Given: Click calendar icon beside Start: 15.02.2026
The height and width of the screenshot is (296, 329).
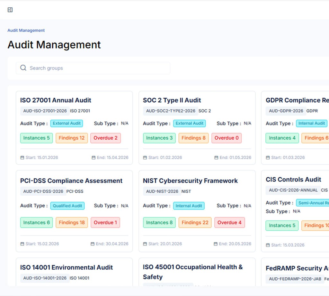Looking at the screenshot, I should click(x=22, y=244).
